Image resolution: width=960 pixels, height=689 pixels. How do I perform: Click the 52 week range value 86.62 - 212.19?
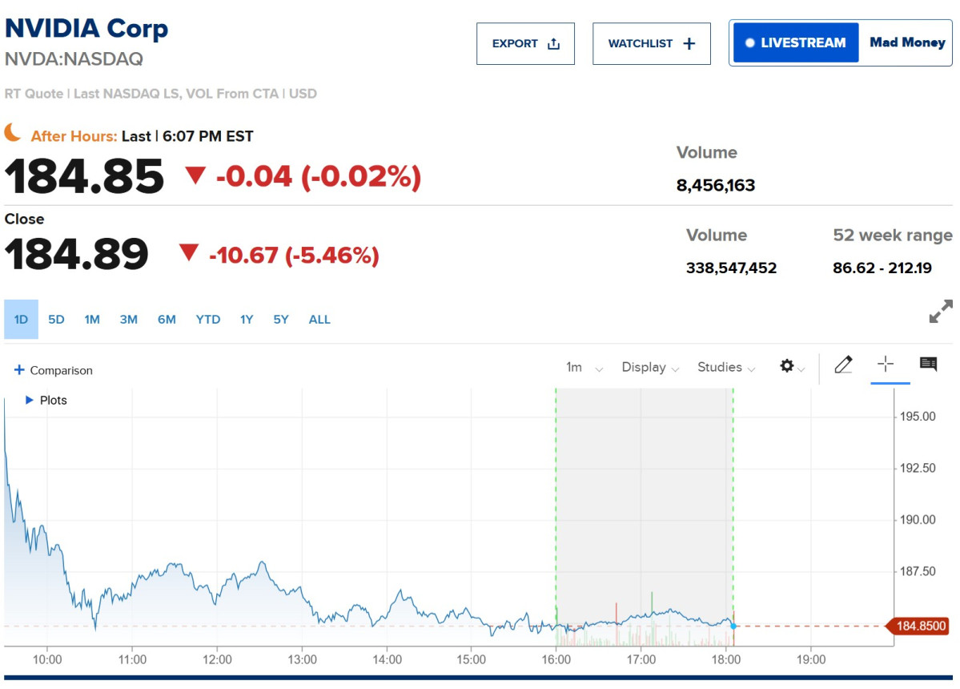pyautogui.click(x=882, y=268)
